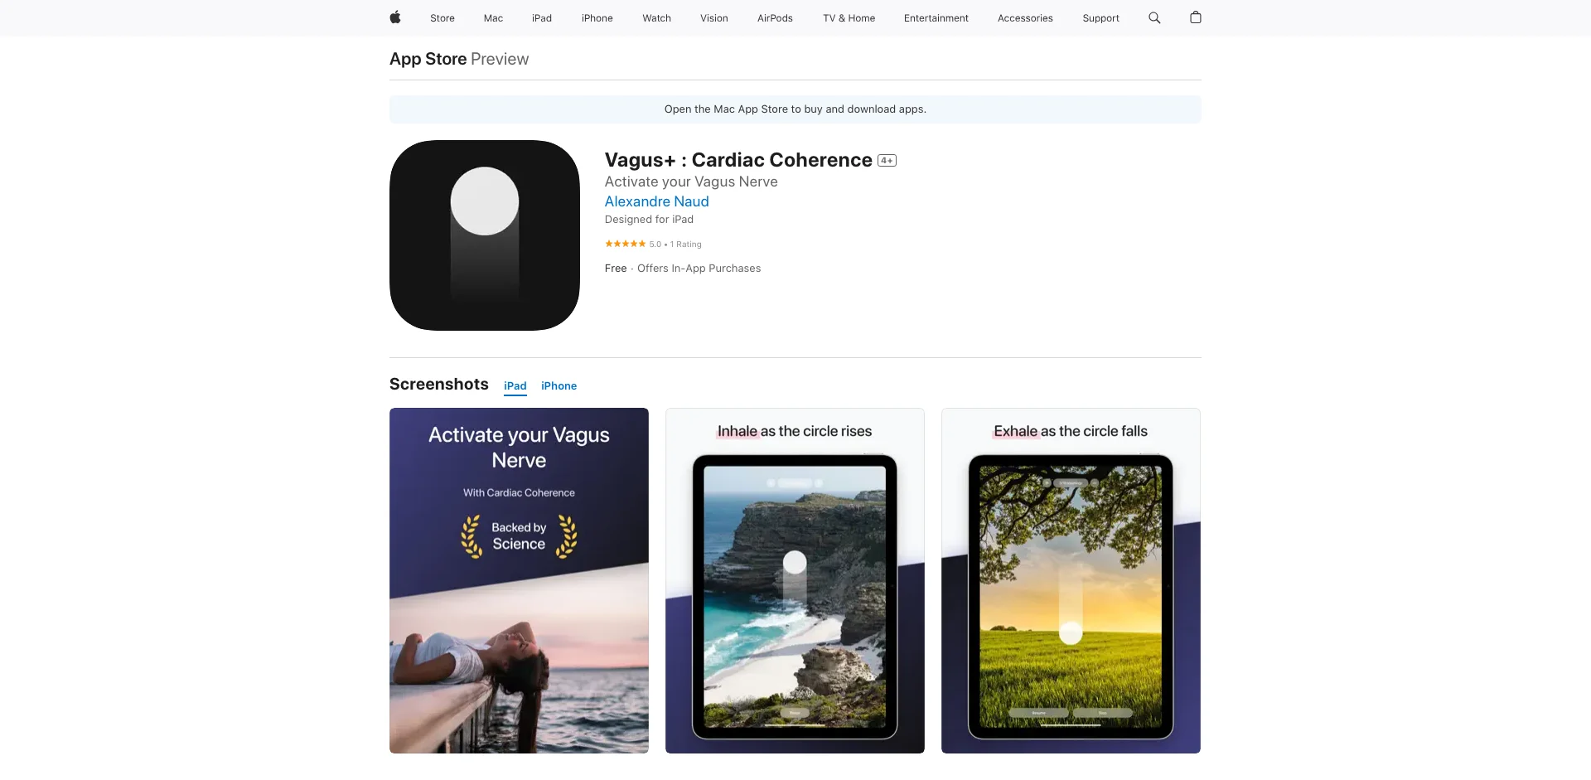Click the Apple logo icon

click(x=395, y=17)
